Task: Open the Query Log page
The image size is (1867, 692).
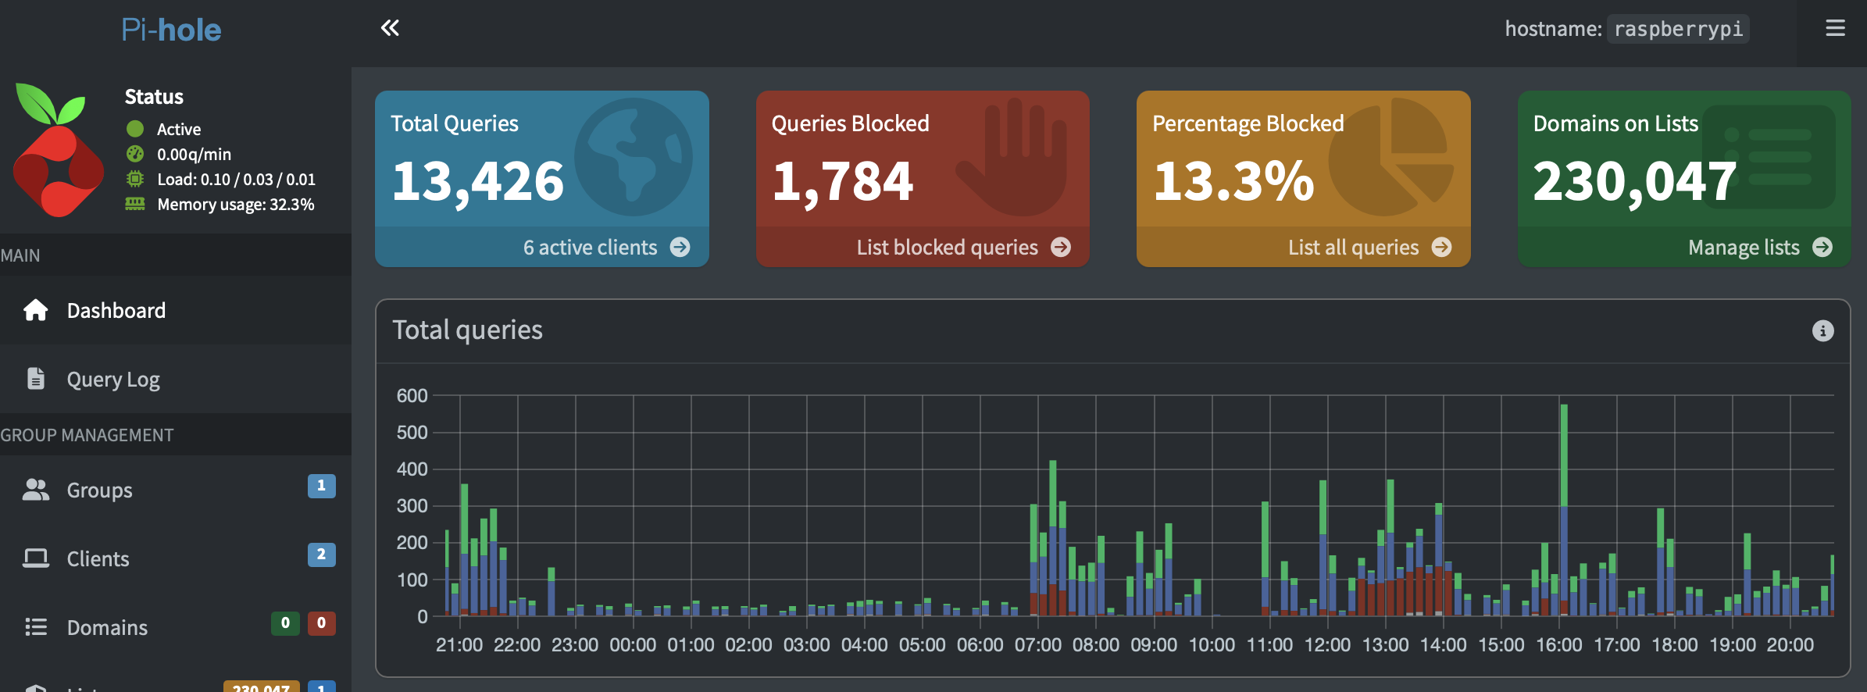Action: (x=113, y=380)
